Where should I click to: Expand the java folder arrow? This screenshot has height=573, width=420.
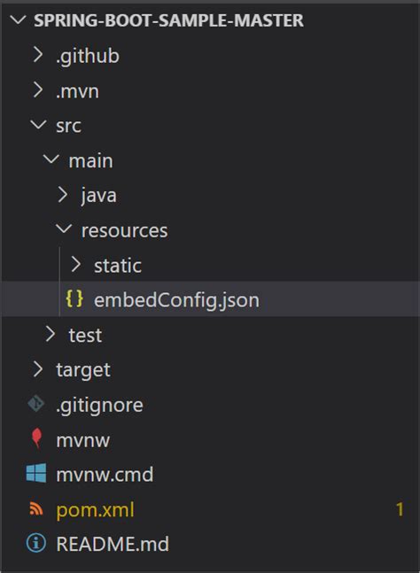coord(63,195)
